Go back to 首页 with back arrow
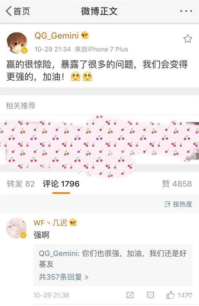The height and width of the screenshot is (306, 199). [18, 11]
